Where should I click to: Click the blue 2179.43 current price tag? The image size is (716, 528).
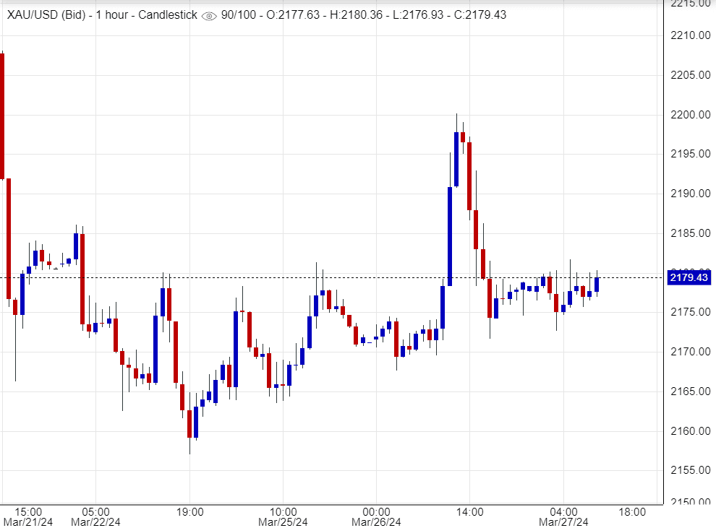689,277
